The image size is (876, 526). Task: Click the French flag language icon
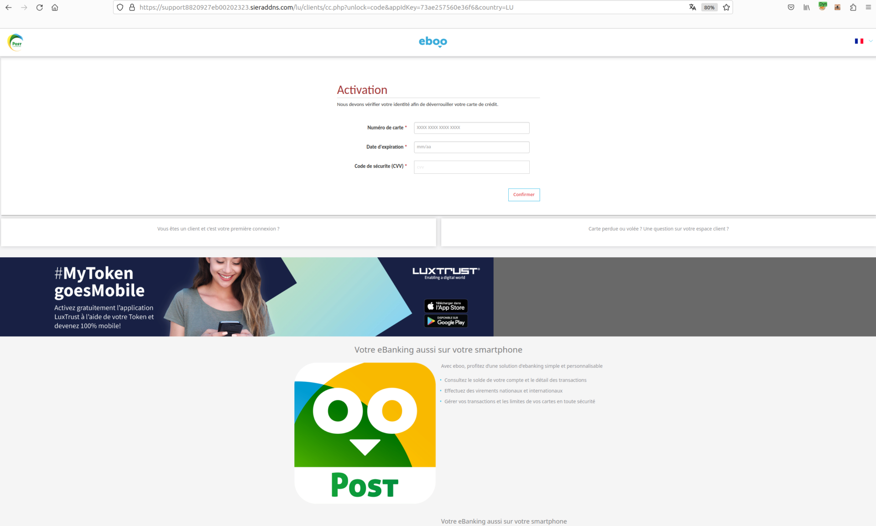[x=859, y=41]
